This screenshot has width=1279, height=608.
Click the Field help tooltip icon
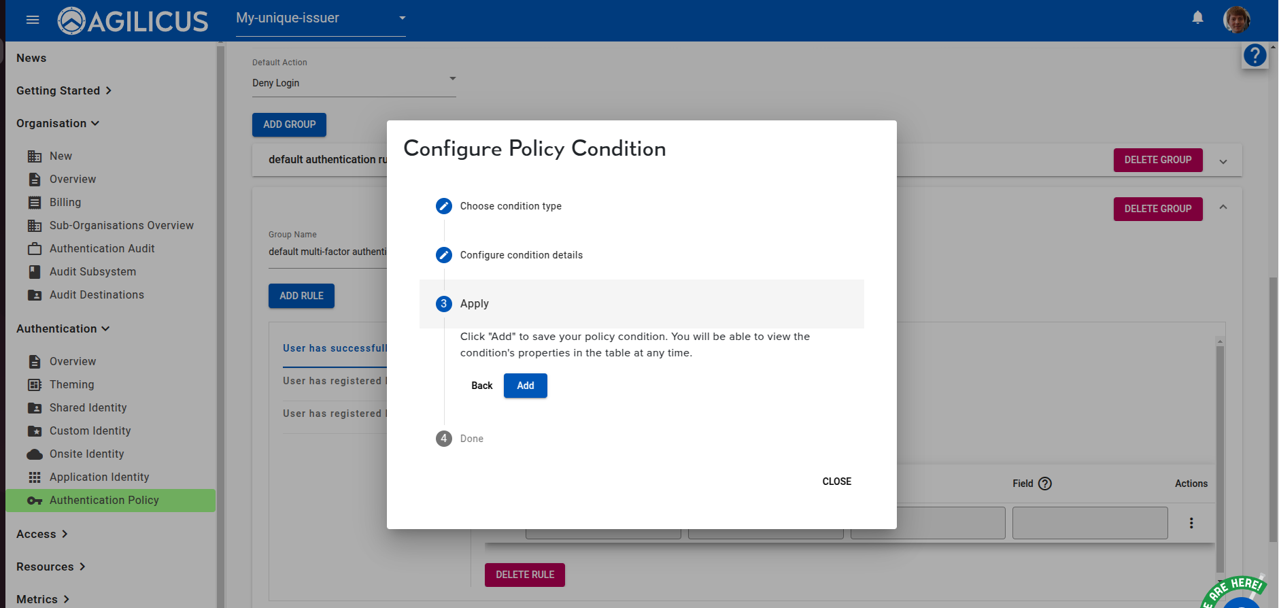click(x=1045, y=484)
